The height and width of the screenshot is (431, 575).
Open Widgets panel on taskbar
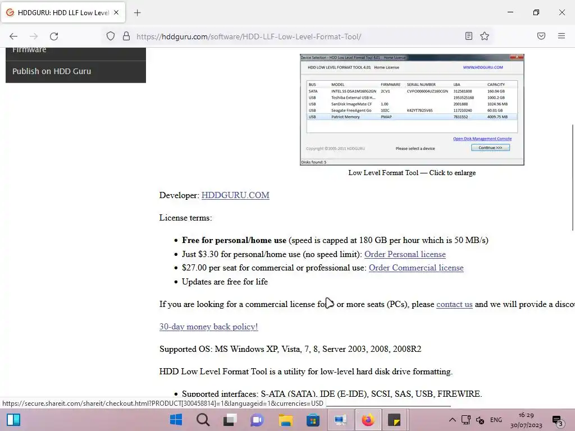(x=13, y=420)
